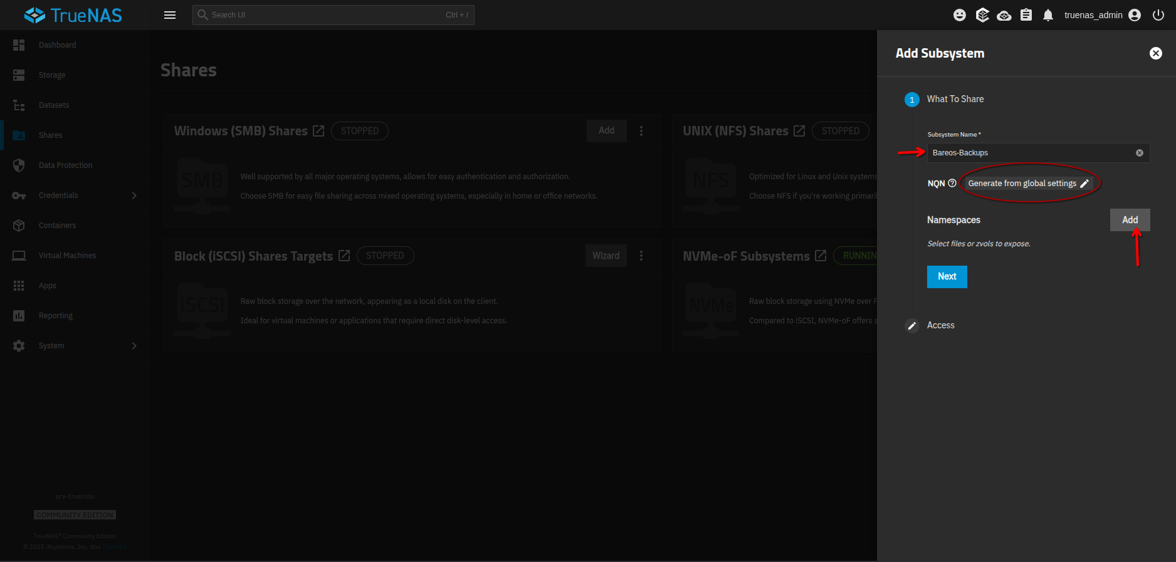Click the UNIX (NFS) Shares heading
Image resolution: width=1176 pixels, height=562 pixels.
tap(735, 131)
